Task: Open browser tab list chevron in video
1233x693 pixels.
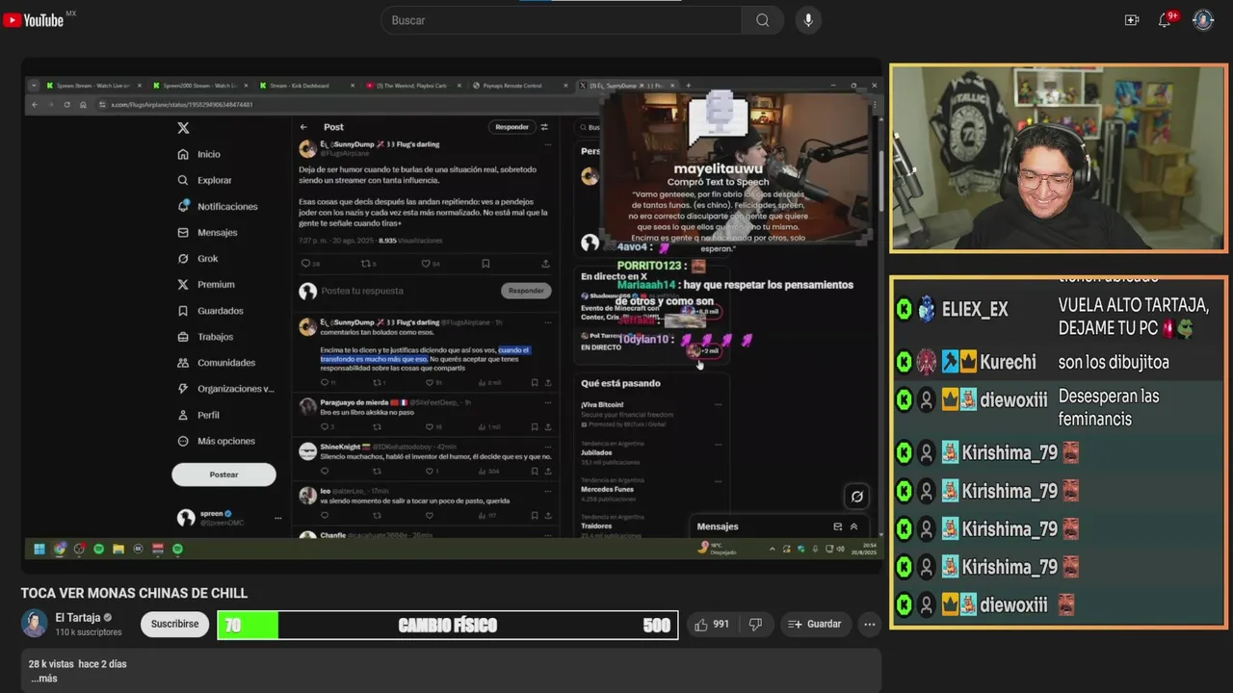Action: 35,86
